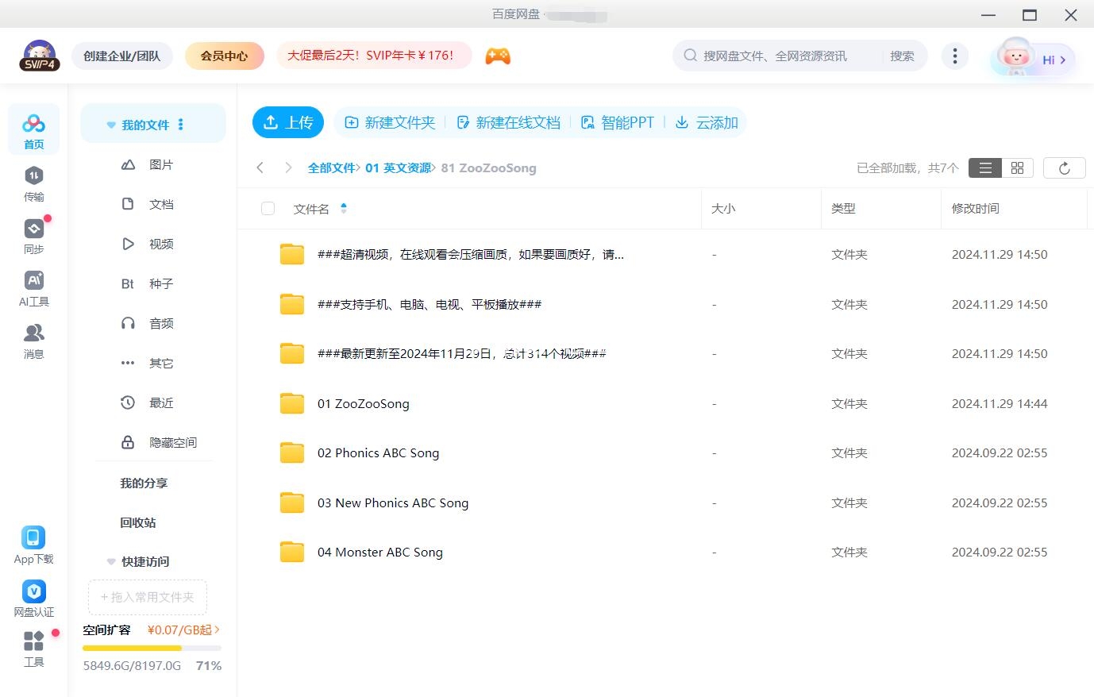Screen dimensions: 1094x697
Task: Click the blue 上传 upload button
Action: click(288, 122)
